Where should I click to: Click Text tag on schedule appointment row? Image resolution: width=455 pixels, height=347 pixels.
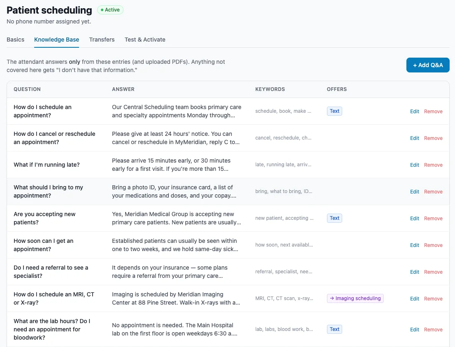(x=335, y=111)
